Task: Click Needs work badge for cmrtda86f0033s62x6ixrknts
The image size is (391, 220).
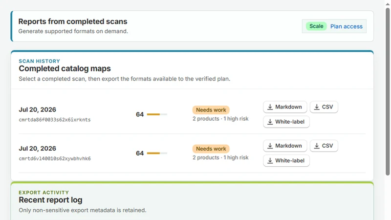Action: (x=211, y=110)
